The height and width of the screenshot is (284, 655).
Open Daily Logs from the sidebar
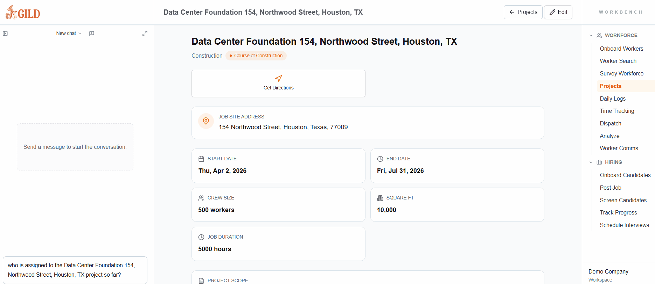(613, 99)
